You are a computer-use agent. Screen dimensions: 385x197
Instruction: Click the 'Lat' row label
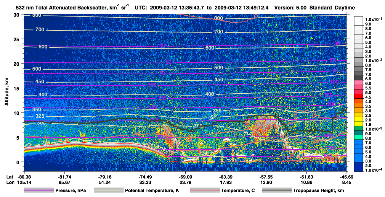9,177
